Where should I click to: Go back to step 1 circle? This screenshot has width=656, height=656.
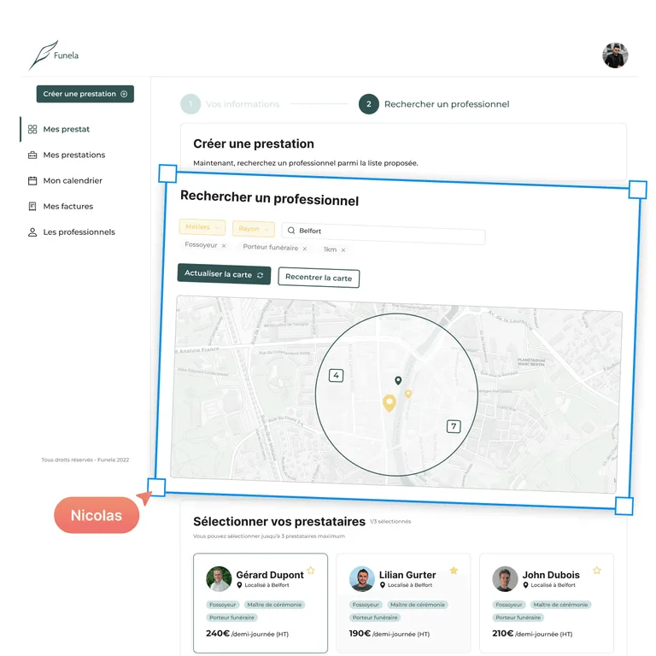[x=190, y=104]
